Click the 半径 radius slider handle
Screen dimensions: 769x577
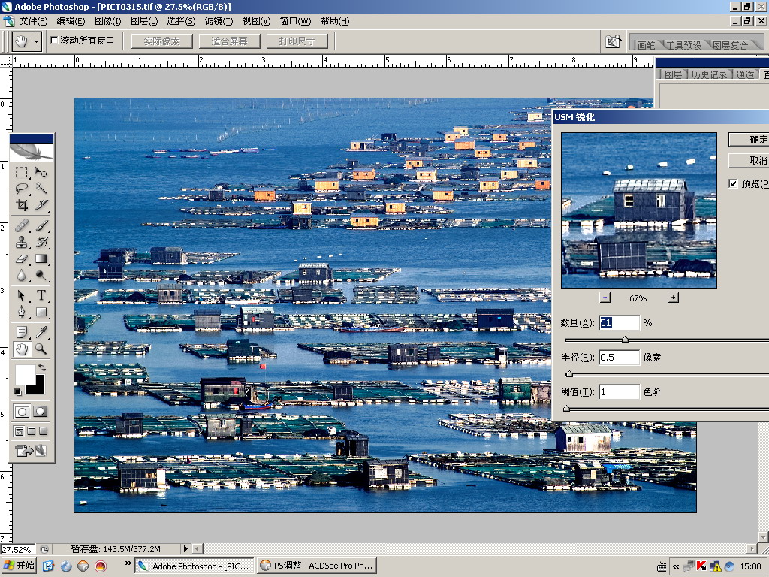pyautogui.click(x=569, y=374)
